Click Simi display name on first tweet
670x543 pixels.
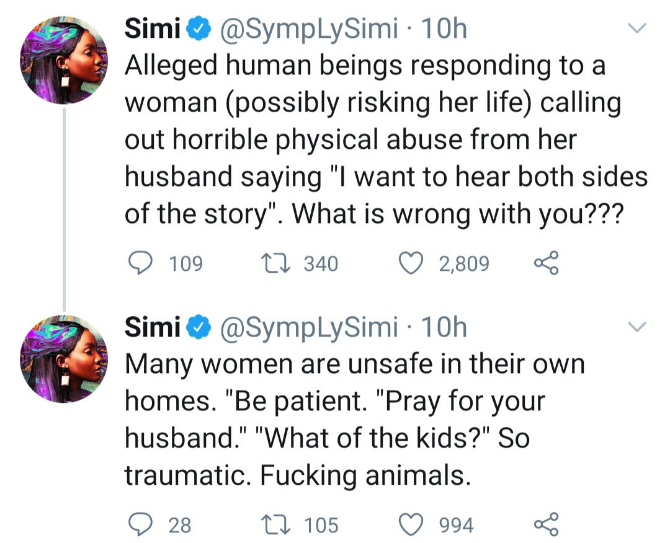point(153,28)
